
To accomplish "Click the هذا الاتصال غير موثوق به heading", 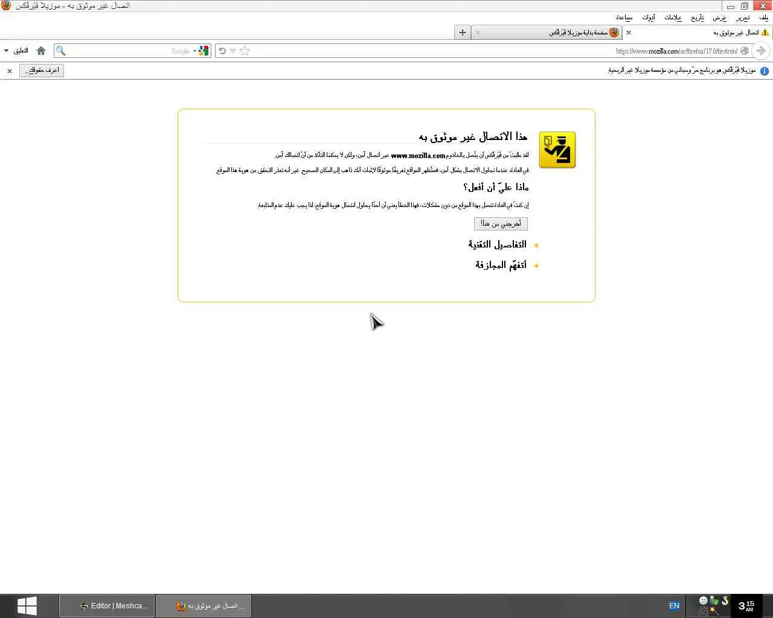I will coord(473,137).
